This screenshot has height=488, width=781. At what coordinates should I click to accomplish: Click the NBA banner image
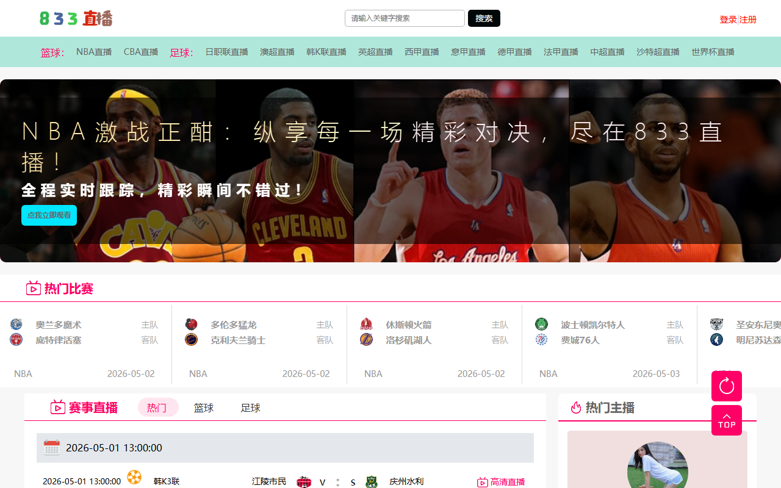tap(390, 171)
